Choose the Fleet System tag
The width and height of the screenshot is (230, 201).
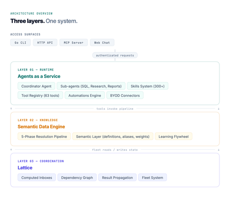(x=152, y=178)
